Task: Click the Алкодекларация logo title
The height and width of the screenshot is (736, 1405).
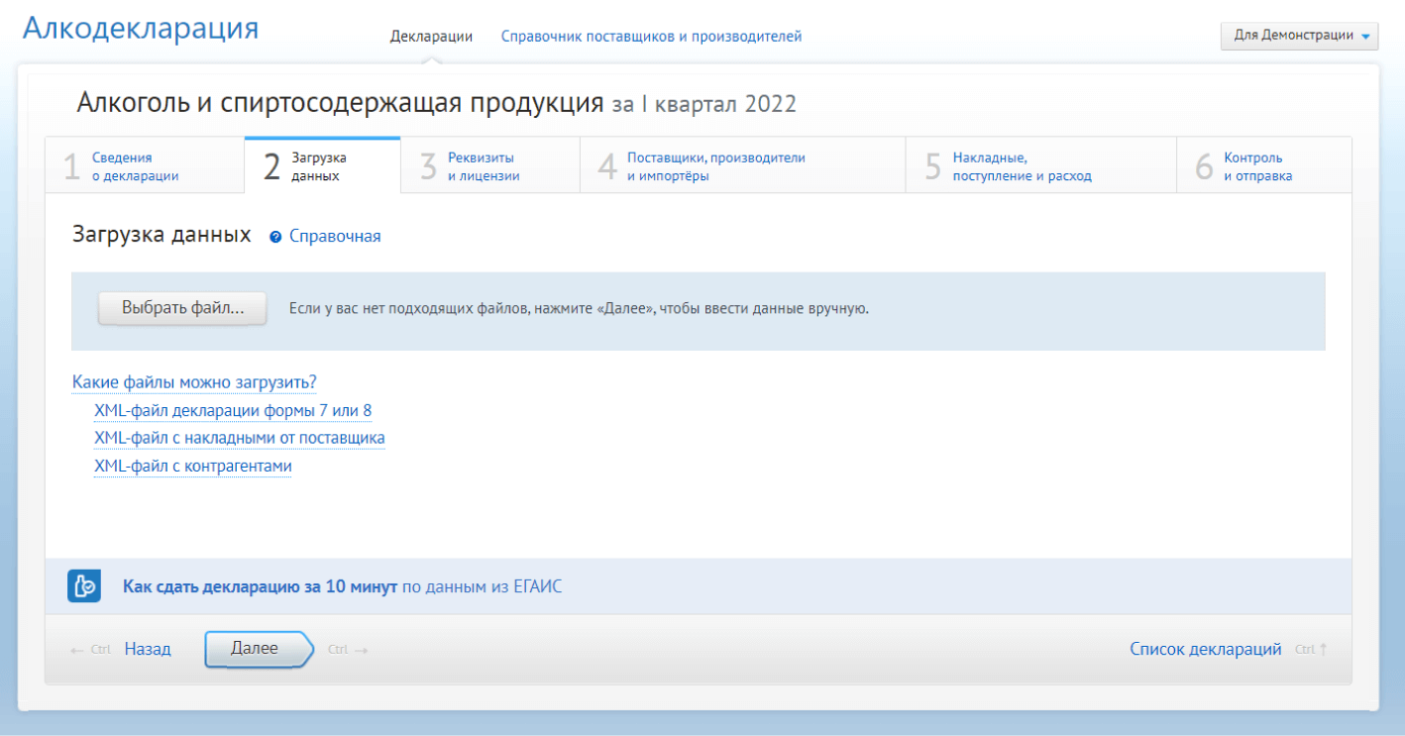Action: (140, 29)
